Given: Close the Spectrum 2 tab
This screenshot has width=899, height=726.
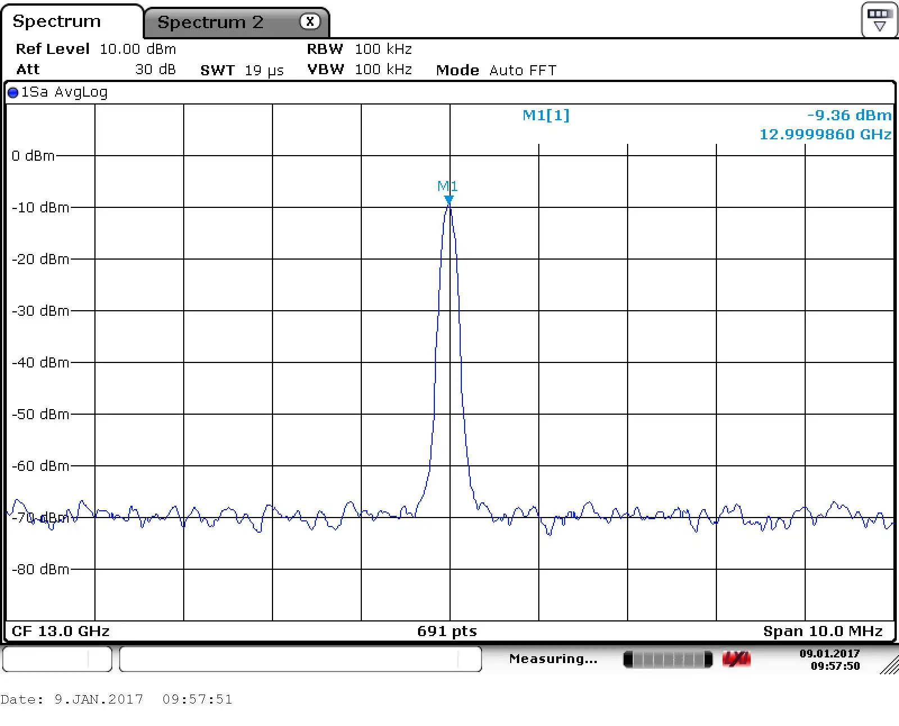Looking at the screenshot, I should point(310,21).
